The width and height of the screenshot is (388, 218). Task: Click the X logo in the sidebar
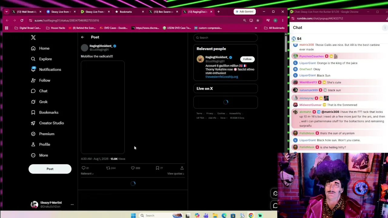(33, 38)
